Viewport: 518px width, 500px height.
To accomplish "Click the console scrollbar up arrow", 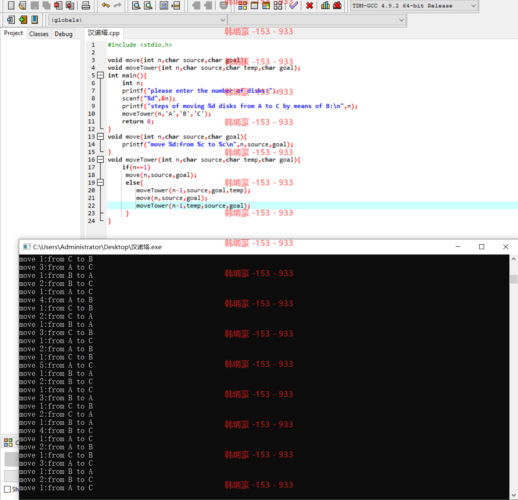I will [514, 259].
